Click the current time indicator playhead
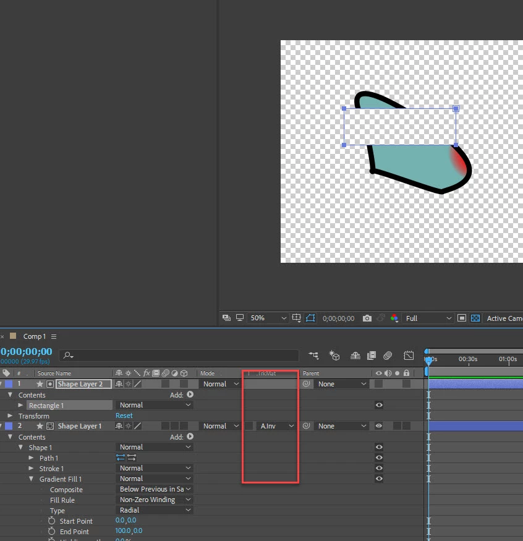This screenshot has height=541, width=523. (x=428, y=361)
